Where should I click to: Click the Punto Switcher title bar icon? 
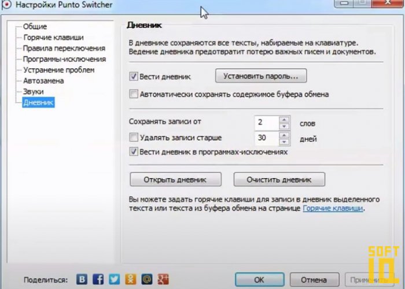6,5
